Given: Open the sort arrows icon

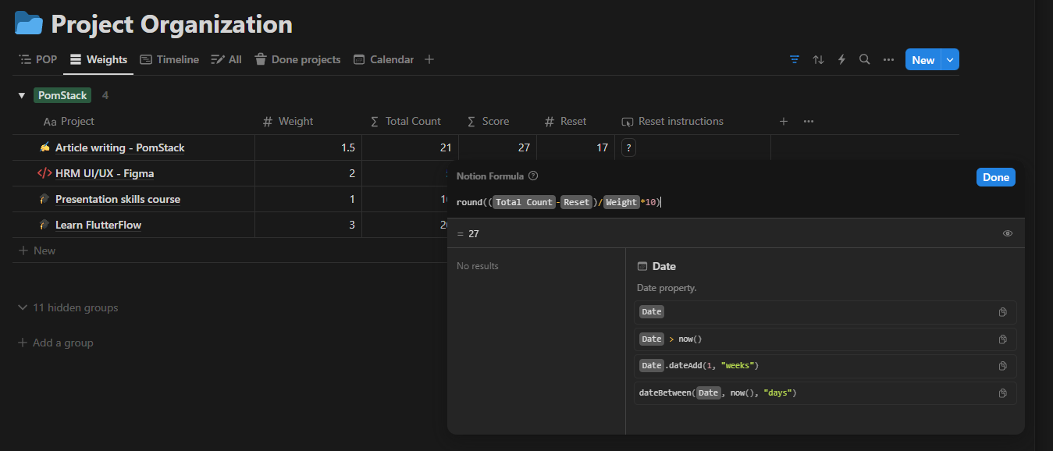Looking at the screenshot, I should [x=818, y=59].
